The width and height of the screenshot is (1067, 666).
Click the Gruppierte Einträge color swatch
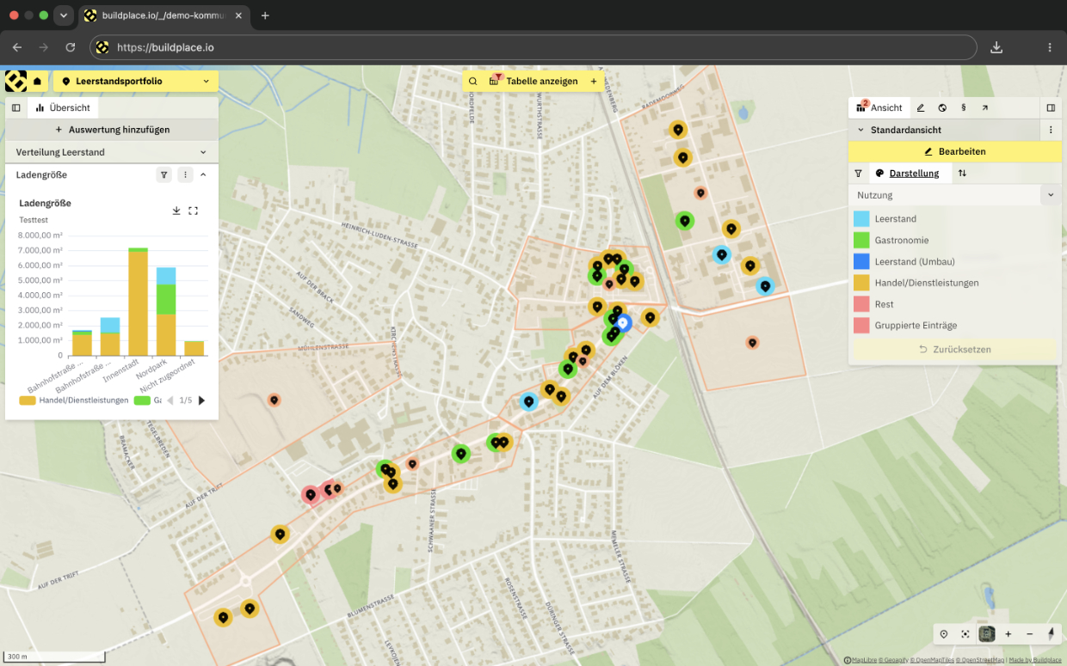click(x=861, y=326)
